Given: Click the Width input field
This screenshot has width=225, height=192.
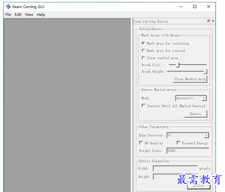Looking at the screenshot, I should [x=175, y=168].
